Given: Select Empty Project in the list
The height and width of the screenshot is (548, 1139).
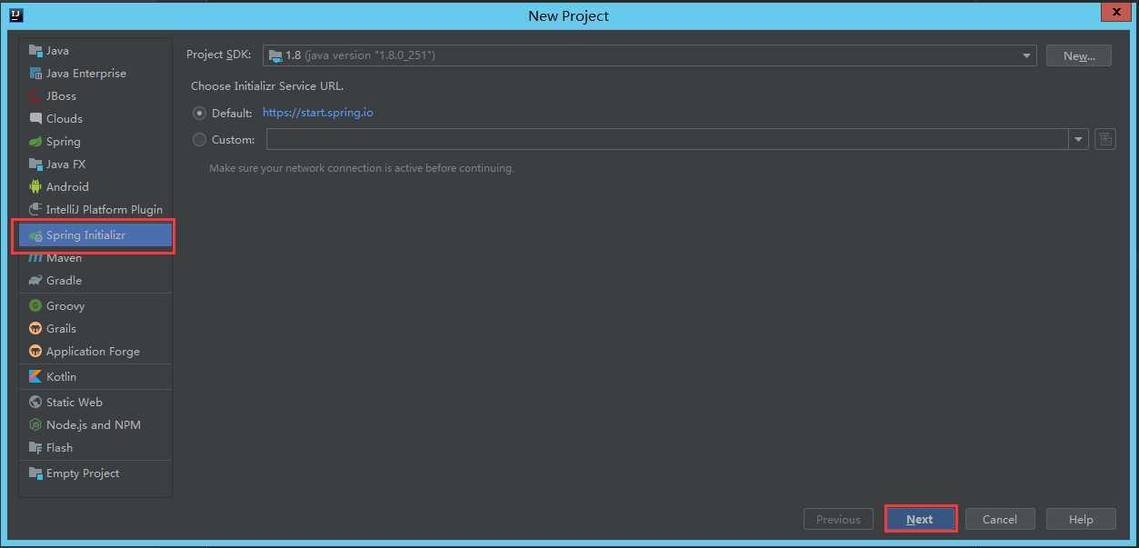Looking at the screenshot, I should (95, 473).
